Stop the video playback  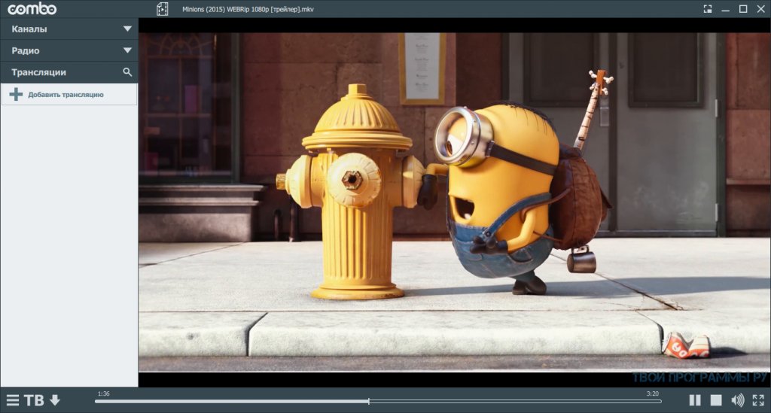716,400
